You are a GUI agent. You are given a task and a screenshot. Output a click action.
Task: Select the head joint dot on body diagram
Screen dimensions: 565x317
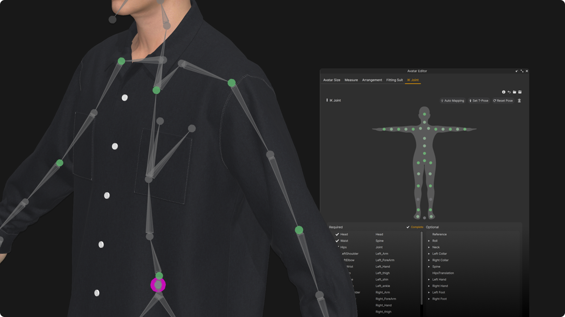click(424, 114)
